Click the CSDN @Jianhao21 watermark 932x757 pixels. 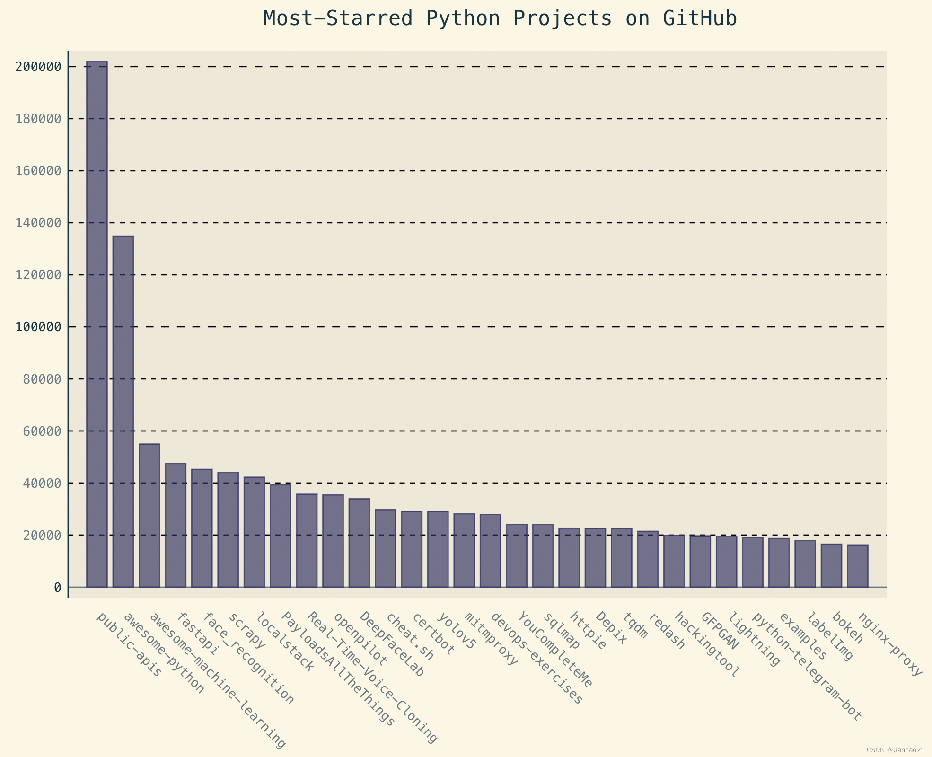click(x=896, y=750)
